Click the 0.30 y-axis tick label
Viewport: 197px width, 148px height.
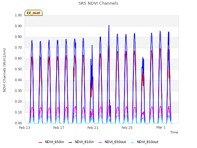[x=18, y=91]
